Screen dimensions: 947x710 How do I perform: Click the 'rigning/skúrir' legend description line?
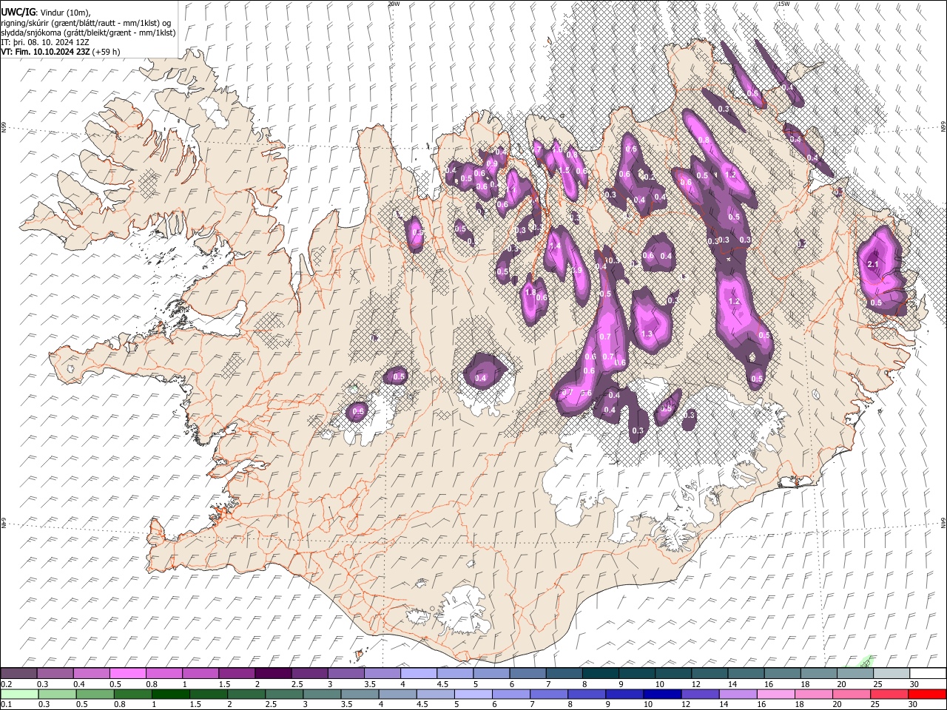pyautogui.click(x=87, y=23)
